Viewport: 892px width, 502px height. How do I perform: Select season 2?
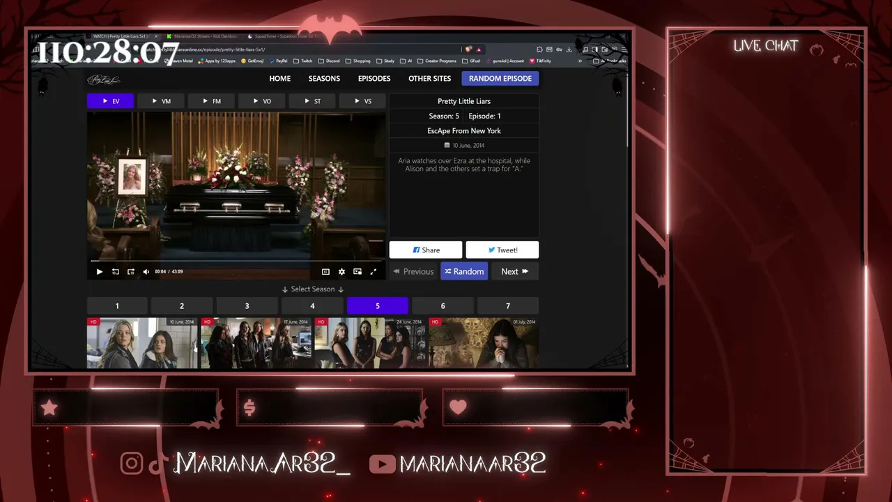click(x=182, y=305)
